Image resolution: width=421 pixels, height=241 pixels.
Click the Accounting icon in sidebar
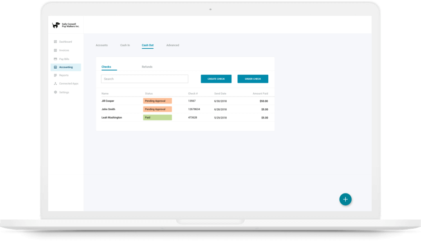[55, 67]
